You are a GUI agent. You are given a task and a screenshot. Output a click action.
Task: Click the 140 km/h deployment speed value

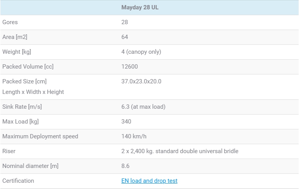pyautogui.click(x=134, y=136)
